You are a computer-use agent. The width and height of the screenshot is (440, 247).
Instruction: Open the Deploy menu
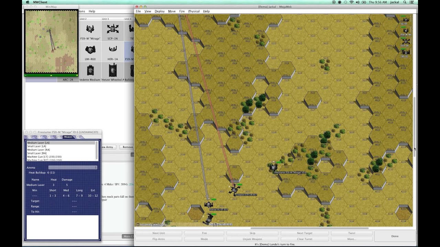click(x=159, y=11)
